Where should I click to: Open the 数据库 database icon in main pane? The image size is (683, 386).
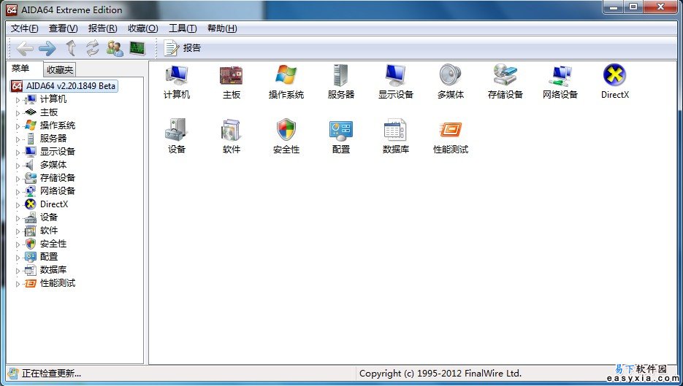[395, 130]
